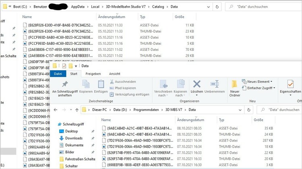Select {E628F026 ASSET-Datei 11 KB in background

[108, 25]
